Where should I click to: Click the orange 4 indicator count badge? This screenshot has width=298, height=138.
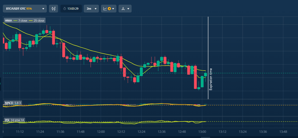coord(109,9)
